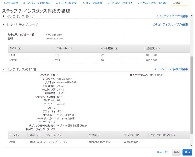The width and height of the screenshot is (195, 157).
Task: Click info icon next to 送信元 header
Action: tap(158, 48)
